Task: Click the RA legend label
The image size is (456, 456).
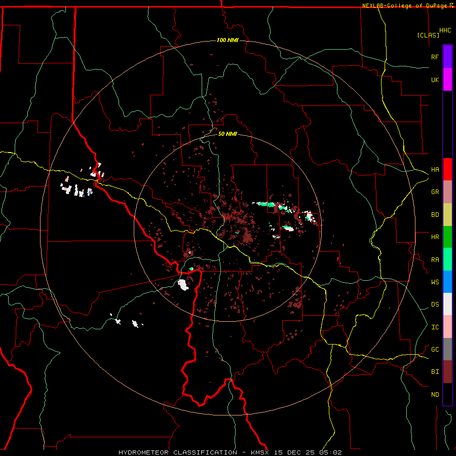Action: point(435,260)
